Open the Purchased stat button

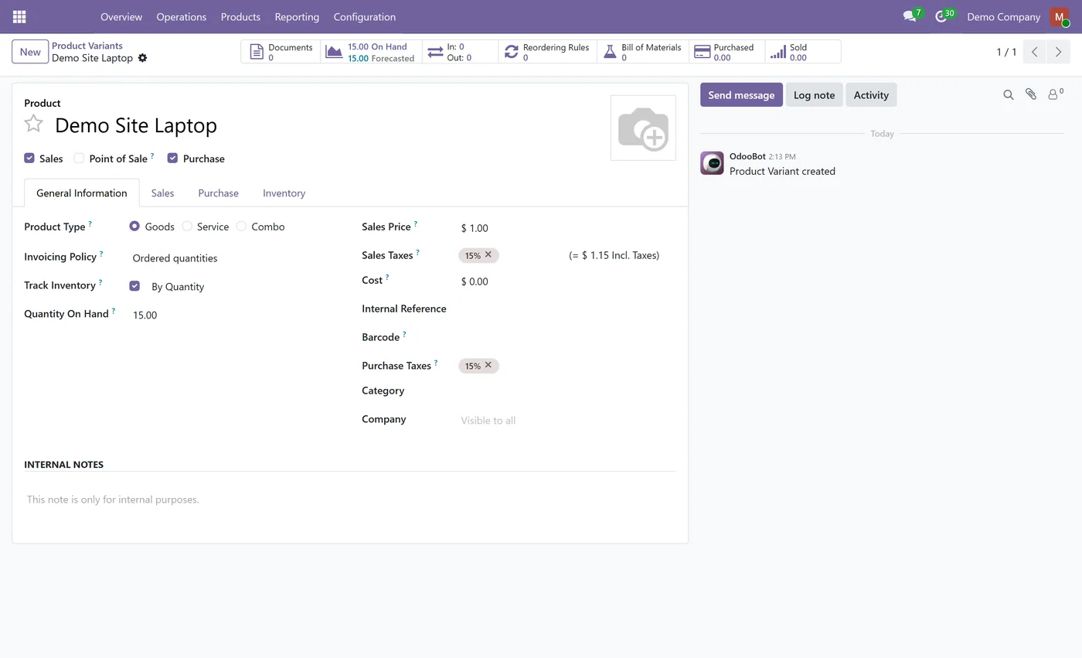click(x=726, y=52)
